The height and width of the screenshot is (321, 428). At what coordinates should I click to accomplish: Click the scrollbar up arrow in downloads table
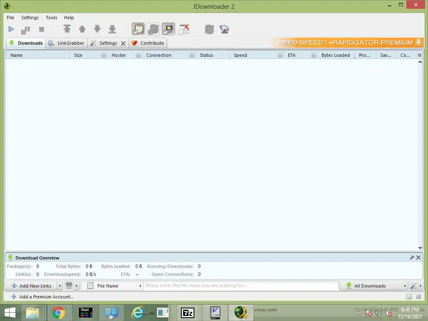(420, 62)
